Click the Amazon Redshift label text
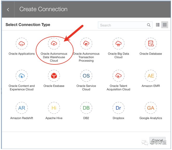This screenshot has height=150, width=172. [x=22, y=118]
